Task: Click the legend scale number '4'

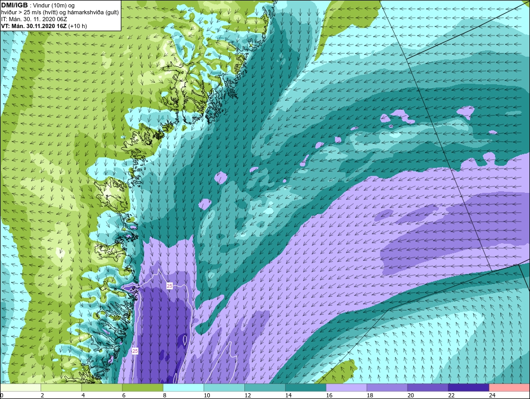Action: tap(83, 395)
